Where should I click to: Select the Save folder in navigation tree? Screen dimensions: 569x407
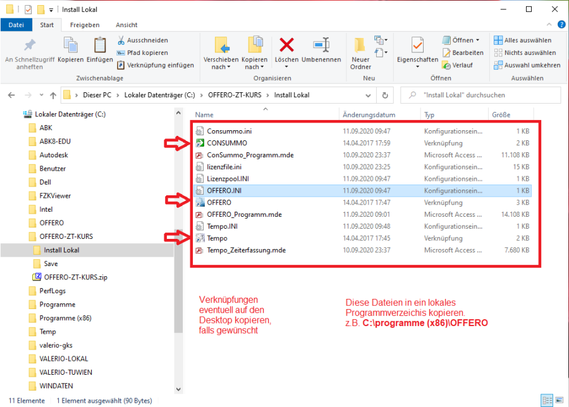pyautogui.click(x=51, y=264)
